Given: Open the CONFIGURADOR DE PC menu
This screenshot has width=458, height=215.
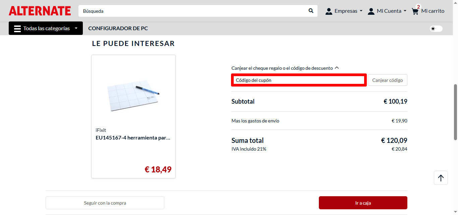Looking at the screenshot, I should point(118,28).
